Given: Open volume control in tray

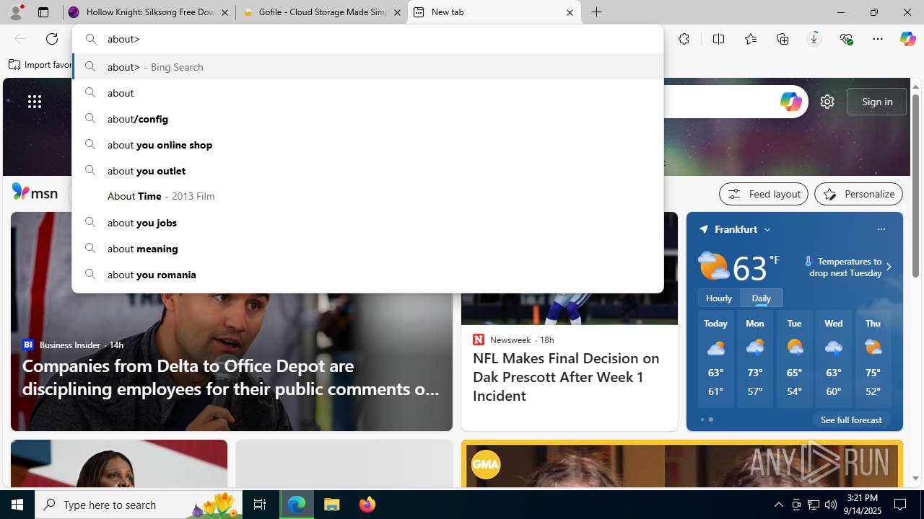Looking at the screenshot, I should [831, 505].
